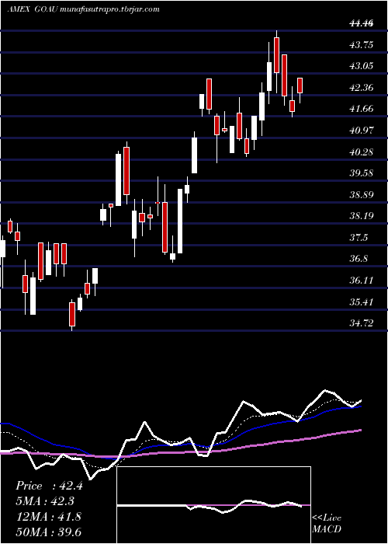
Task: Click the 5MA : 42.3 readout
Action: pos(45,501)
